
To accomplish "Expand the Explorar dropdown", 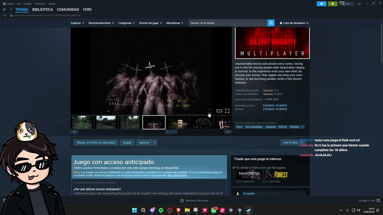I will 77,23.
